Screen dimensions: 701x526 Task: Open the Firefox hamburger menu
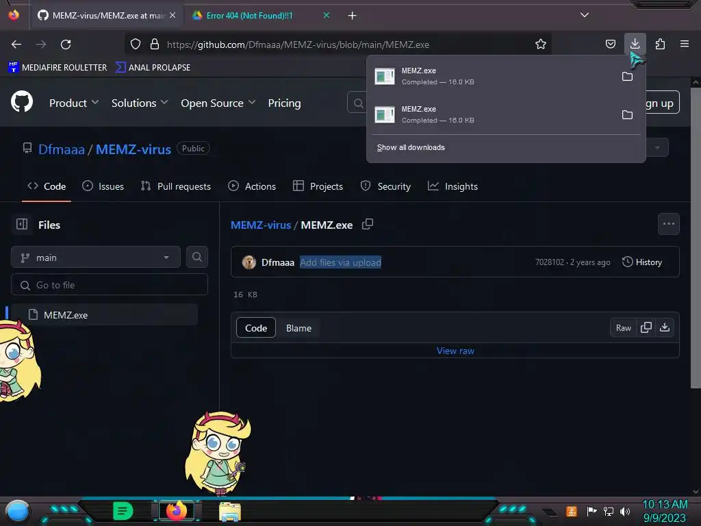(x=685, y=44)
